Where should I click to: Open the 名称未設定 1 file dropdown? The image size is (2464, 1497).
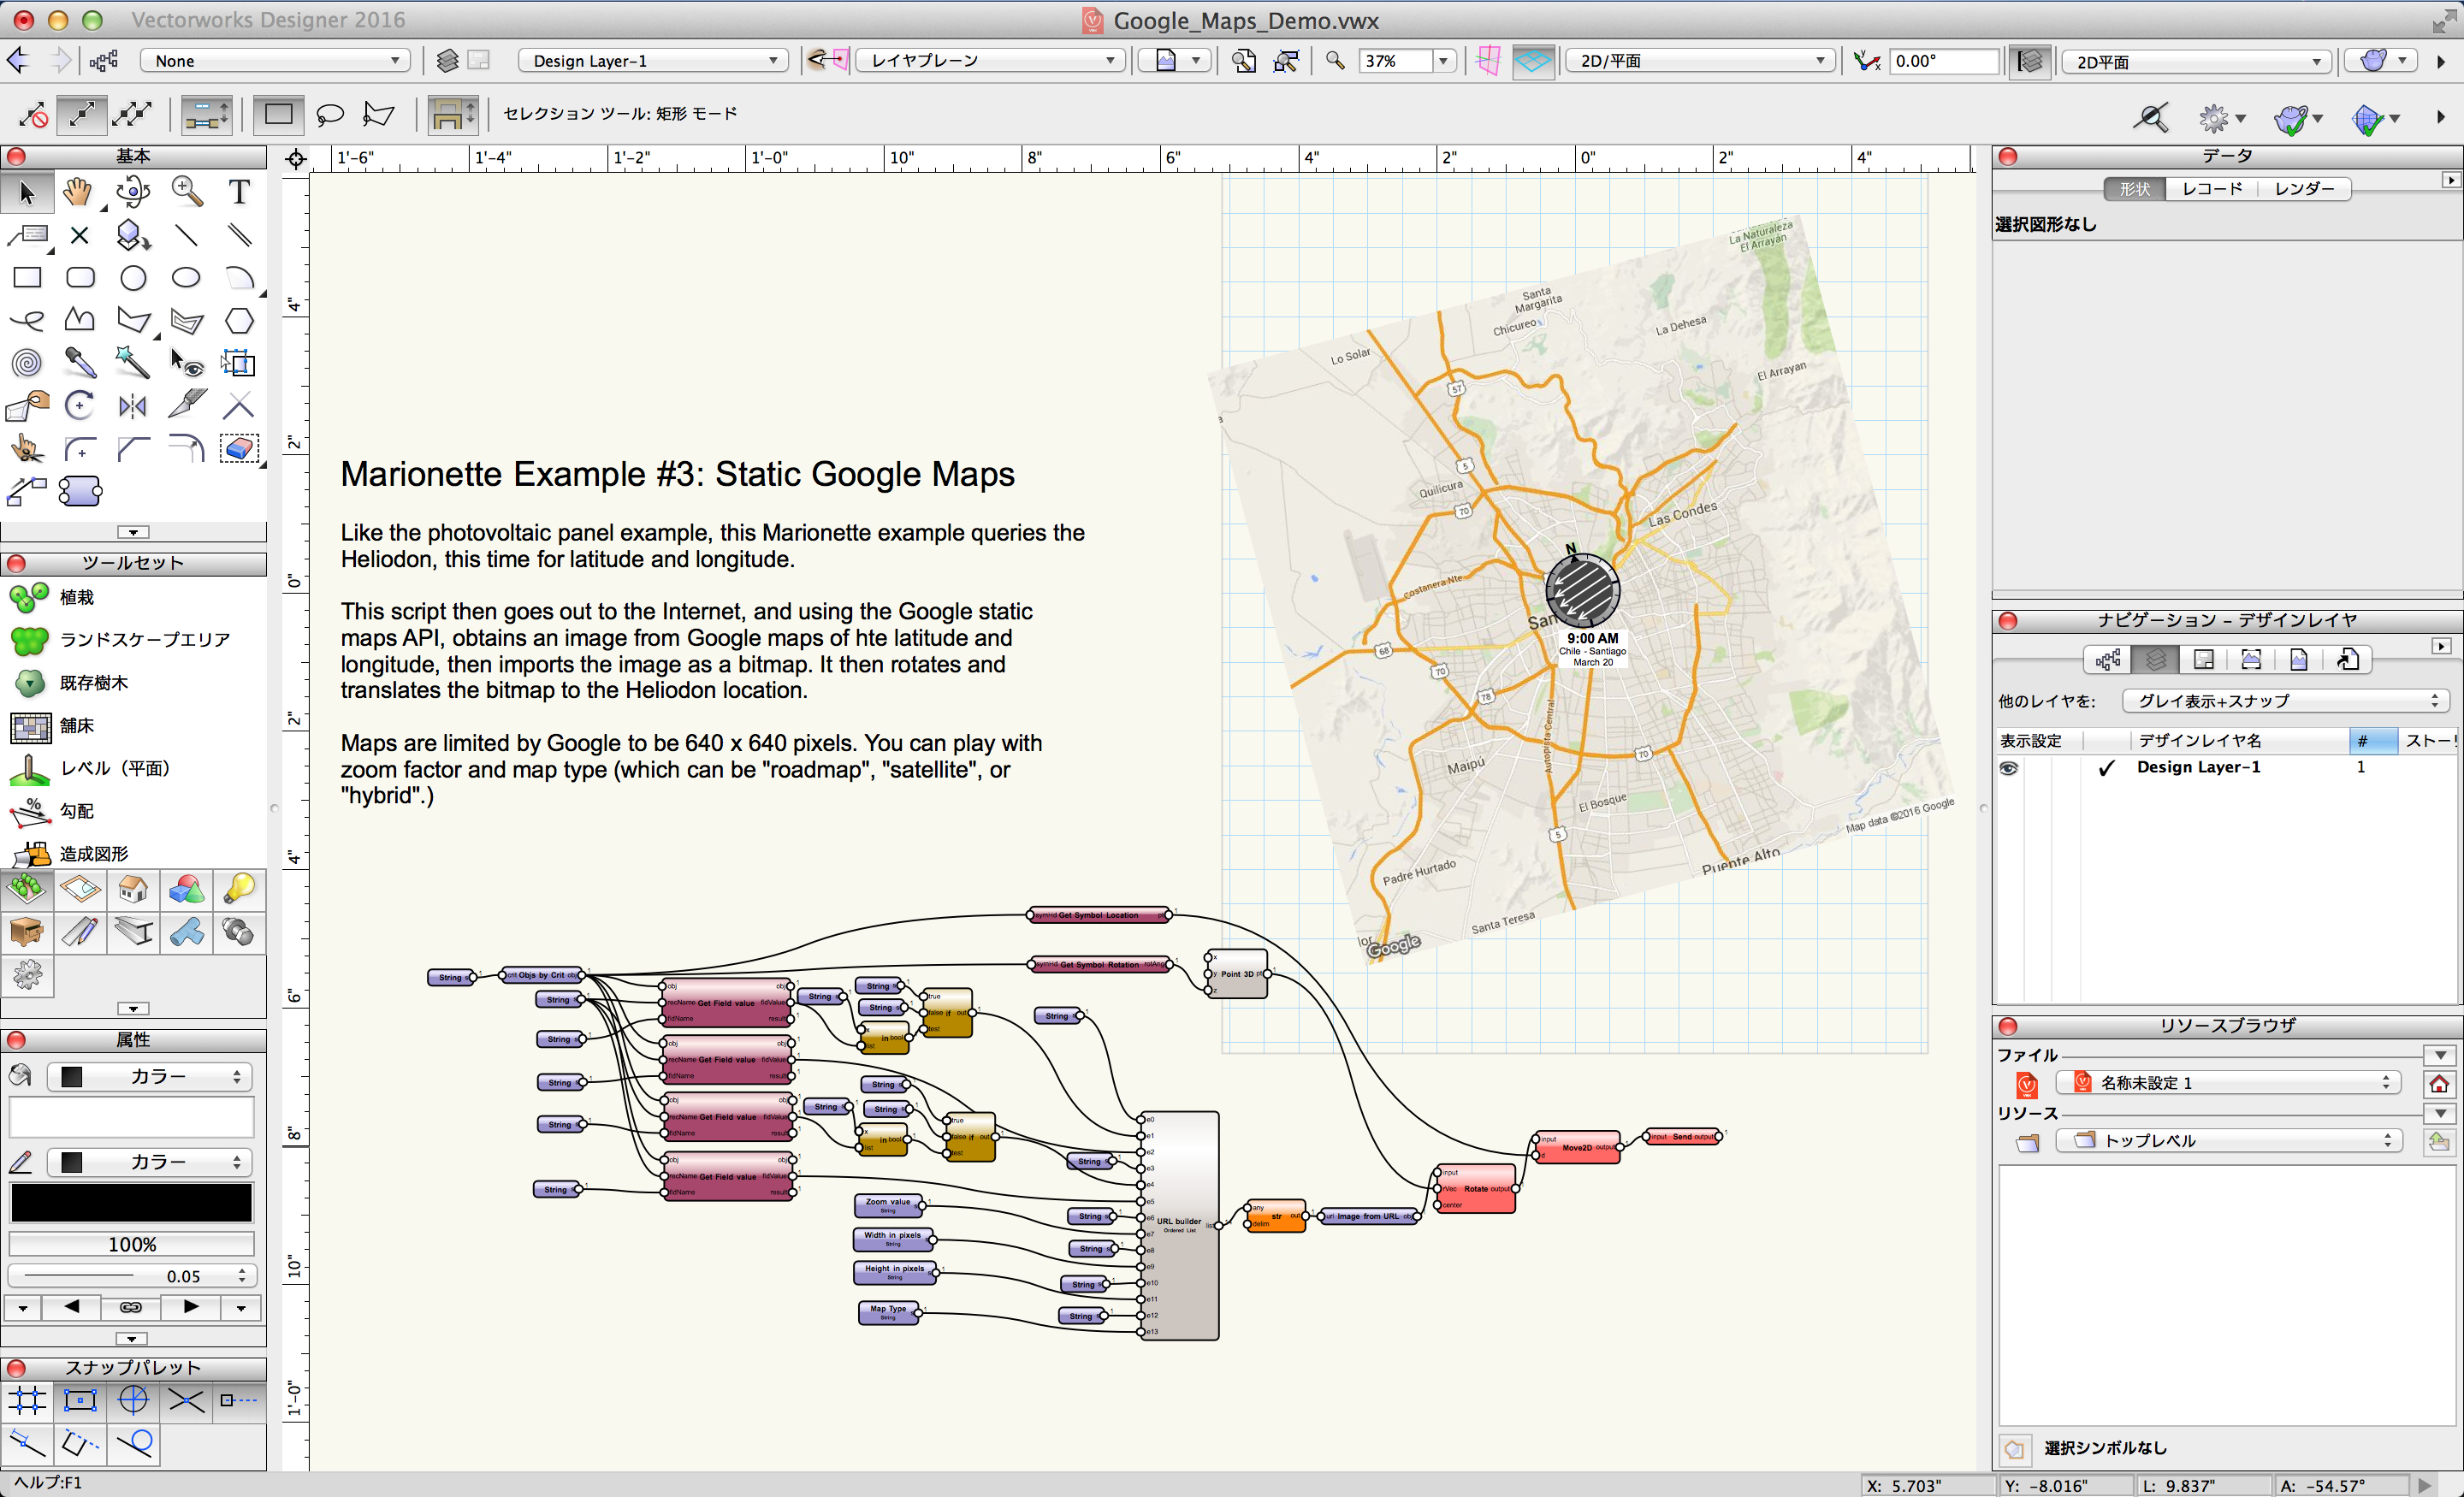click(x=2227, y=1083)
